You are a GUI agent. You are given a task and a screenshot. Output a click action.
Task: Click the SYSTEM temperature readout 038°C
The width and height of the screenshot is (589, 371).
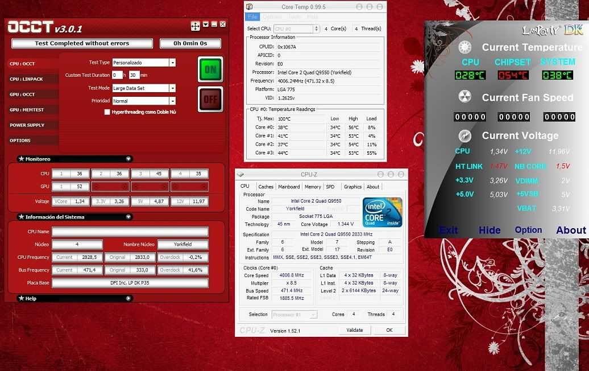557,75
